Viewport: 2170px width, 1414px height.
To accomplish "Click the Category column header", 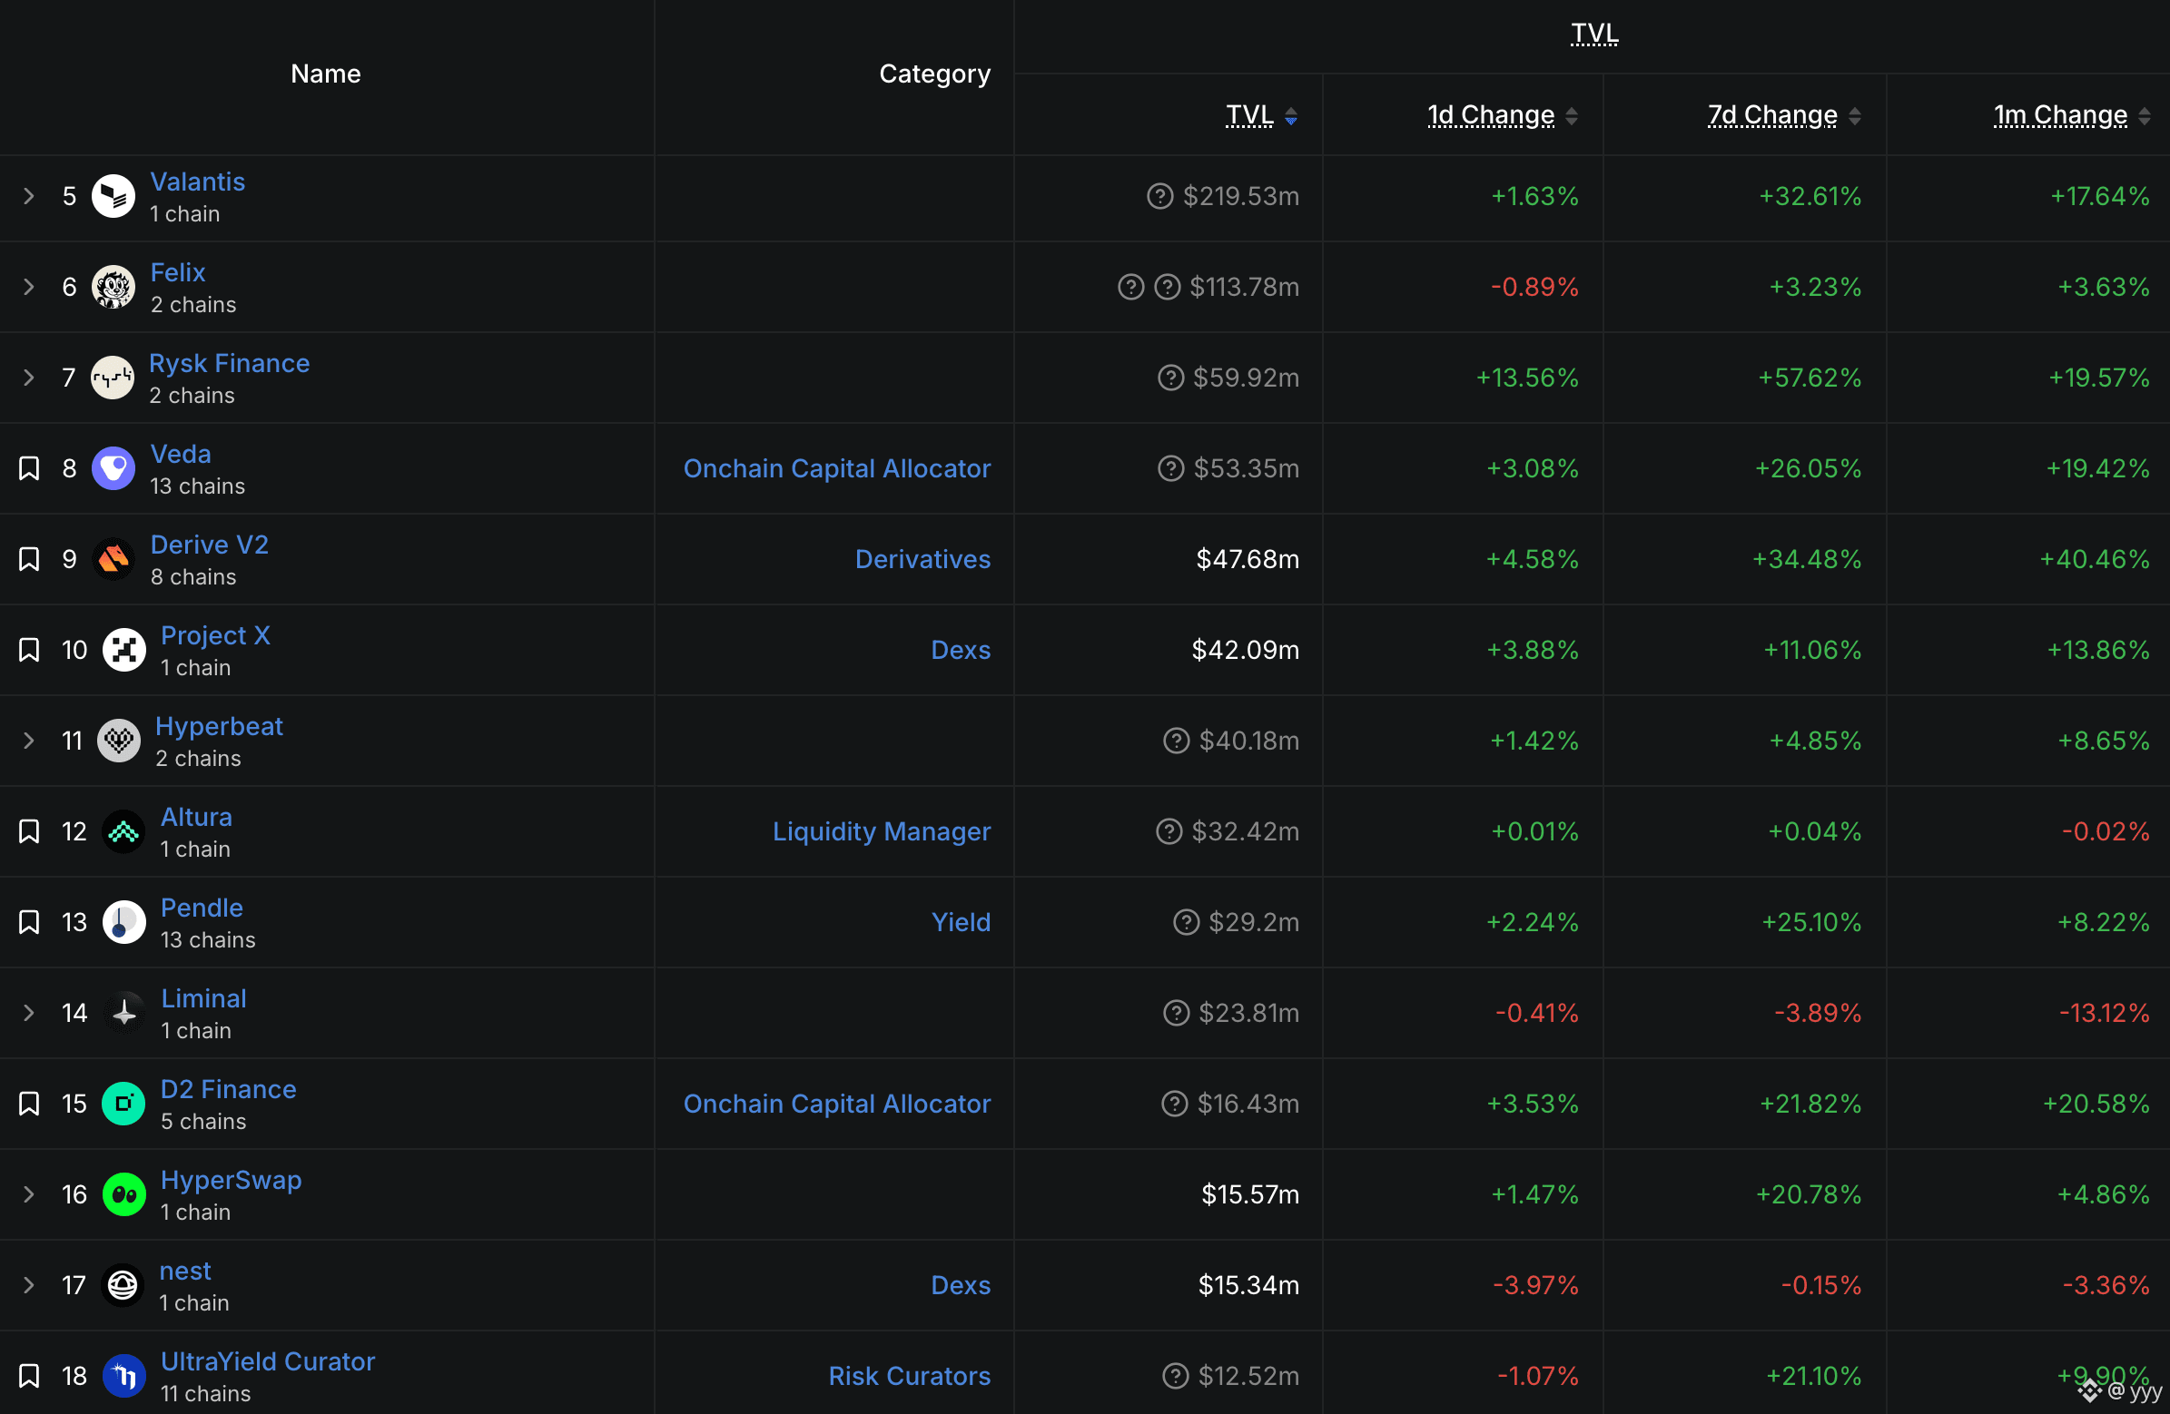I will [x=934, y=74].
